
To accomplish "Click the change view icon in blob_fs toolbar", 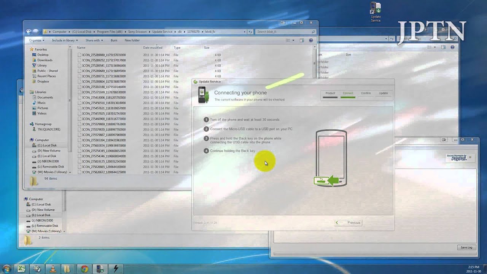I will pyautogui.click(x=288, y=40).
